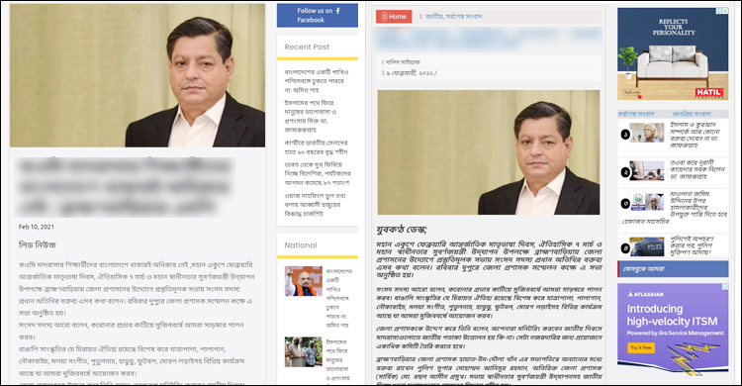This screenshot has width=742, height=386.
Task: Click the number 1 badge in the news list
Action: [x=625, y=135]
